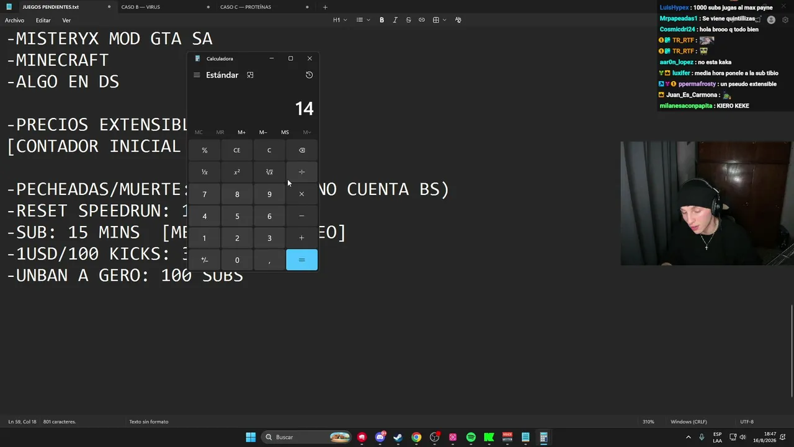Open the list style dropdown
794x447 pixels.
click(363, 20)
